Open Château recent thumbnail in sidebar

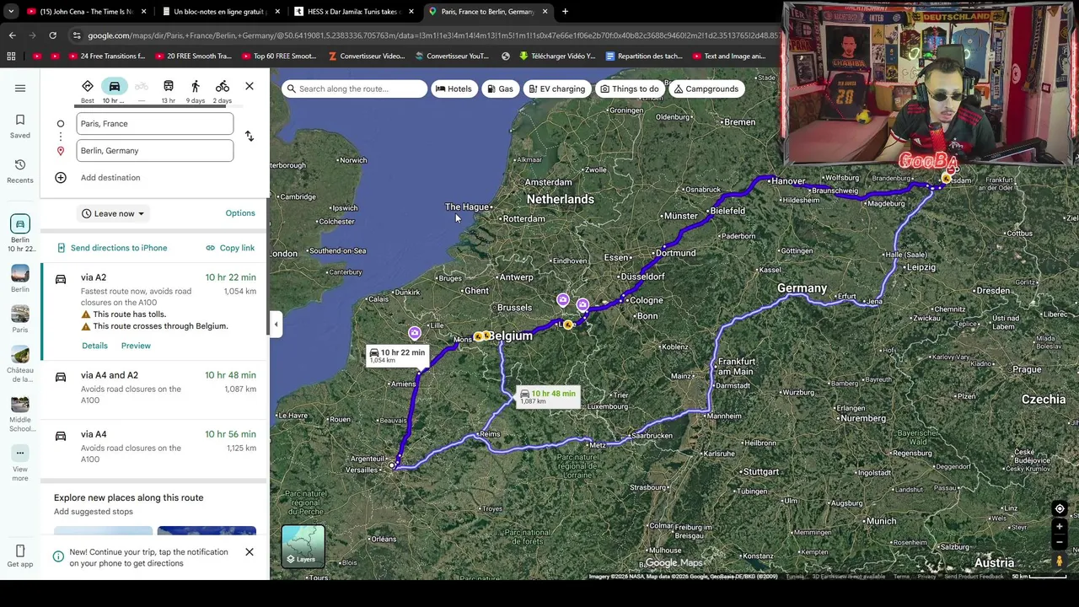[x=20, y=364]
